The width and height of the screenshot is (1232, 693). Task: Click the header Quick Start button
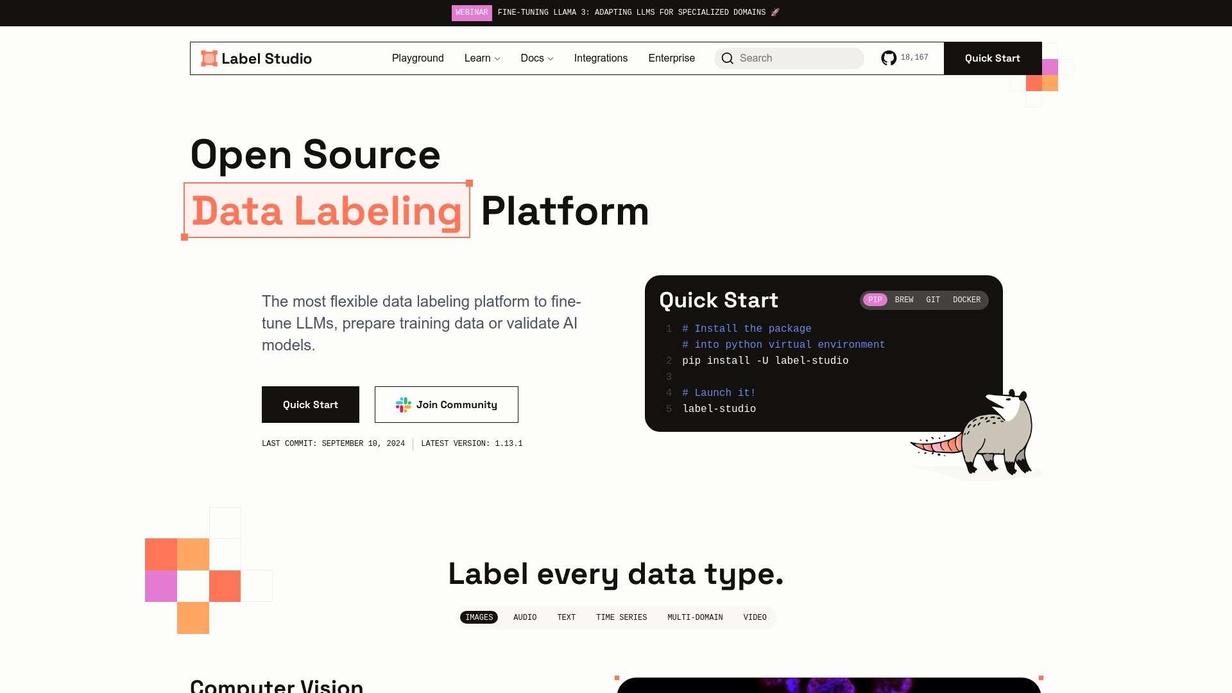pos(993,58)
